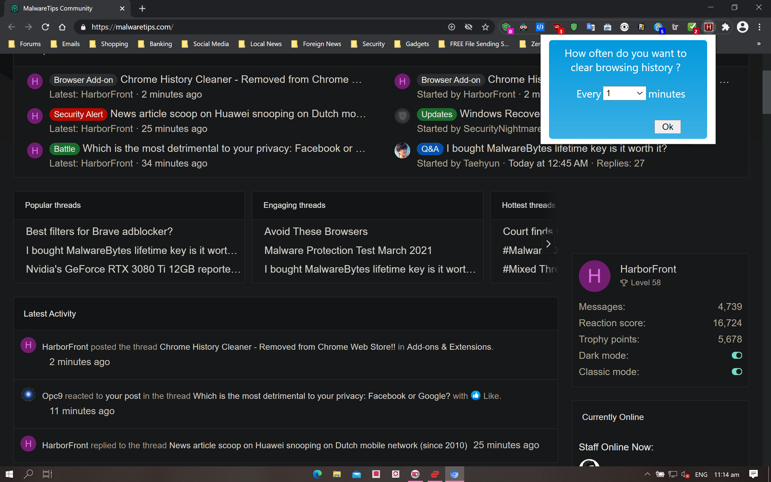Open the Extensions puzzle-piece menu
Screen dimensions: 771x482
[726, 27]
